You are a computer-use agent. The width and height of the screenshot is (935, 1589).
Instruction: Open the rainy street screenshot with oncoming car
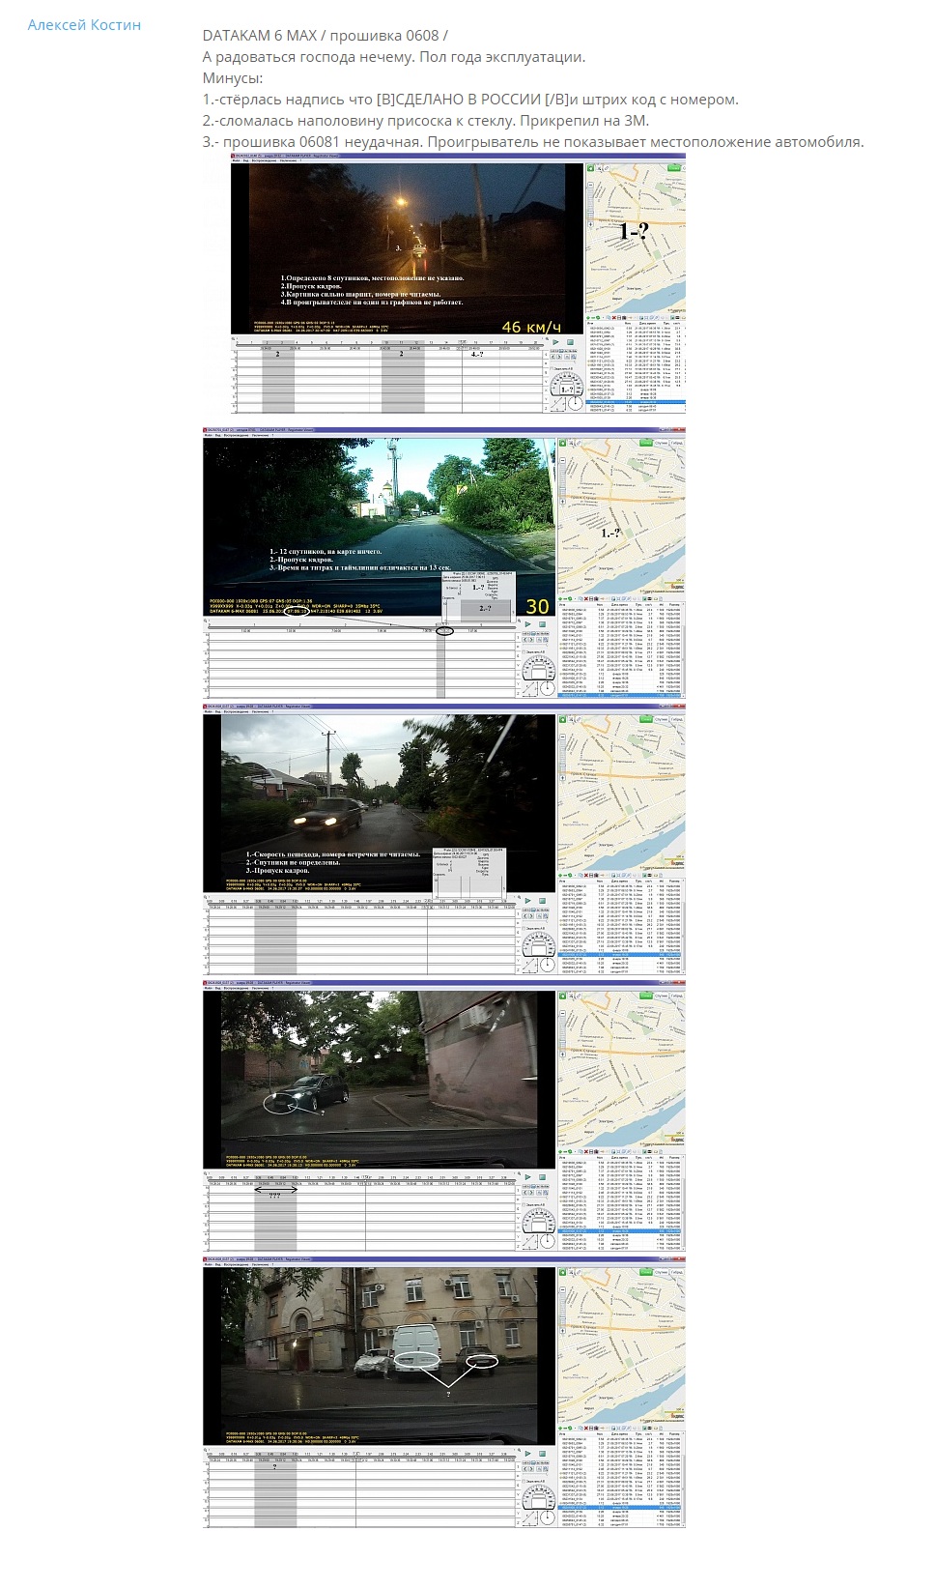444,839
